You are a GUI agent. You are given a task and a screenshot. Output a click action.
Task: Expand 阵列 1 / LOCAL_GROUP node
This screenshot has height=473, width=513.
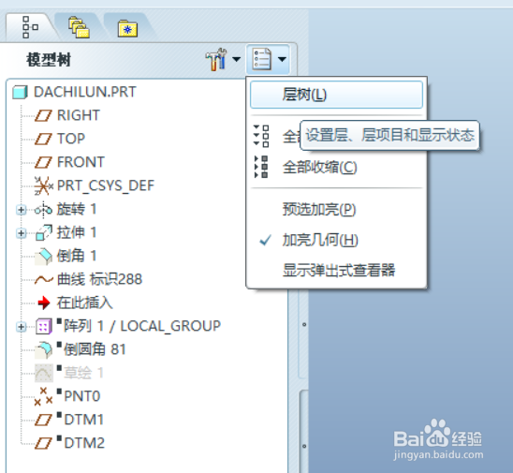(x=22, y=326)
